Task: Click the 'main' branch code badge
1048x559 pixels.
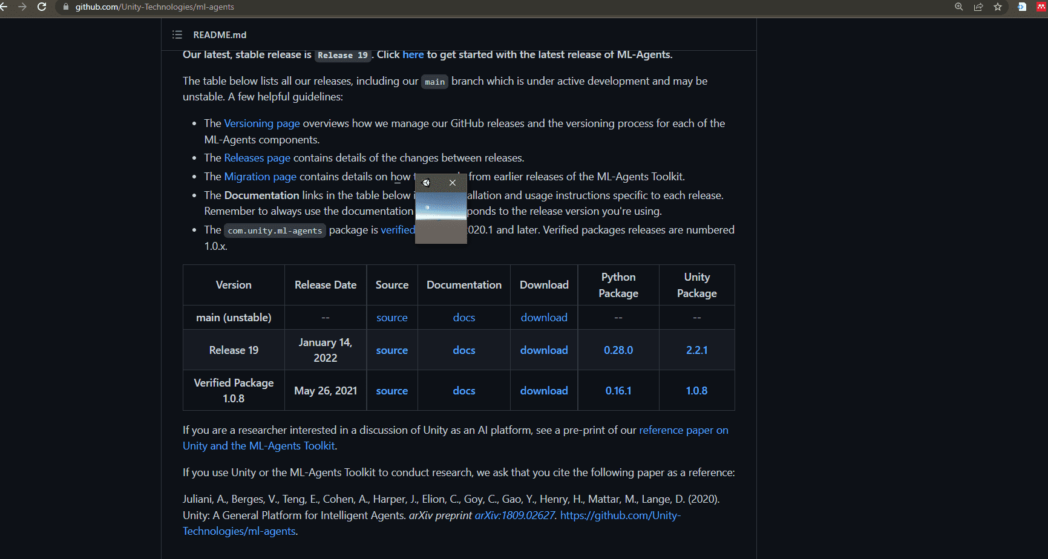Action: click(x=434, y=82)
